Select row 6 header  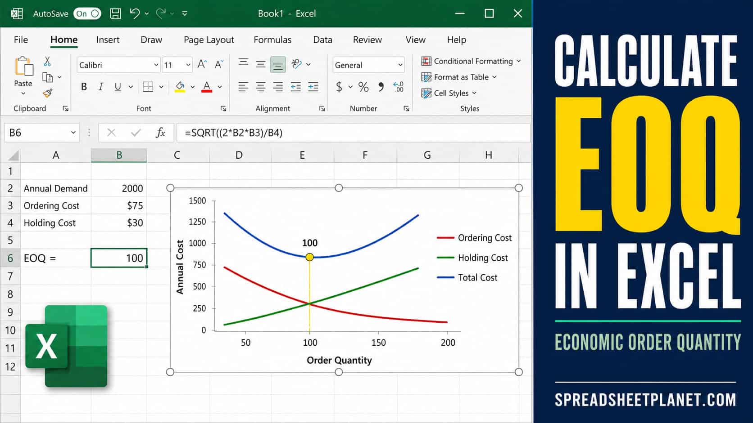(x=10, y=258)
